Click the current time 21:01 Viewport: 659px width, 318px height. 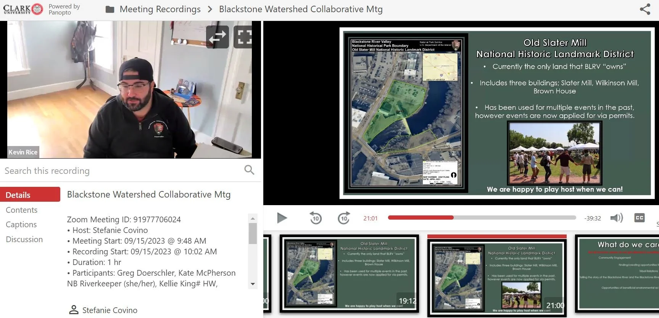[370, 218]
